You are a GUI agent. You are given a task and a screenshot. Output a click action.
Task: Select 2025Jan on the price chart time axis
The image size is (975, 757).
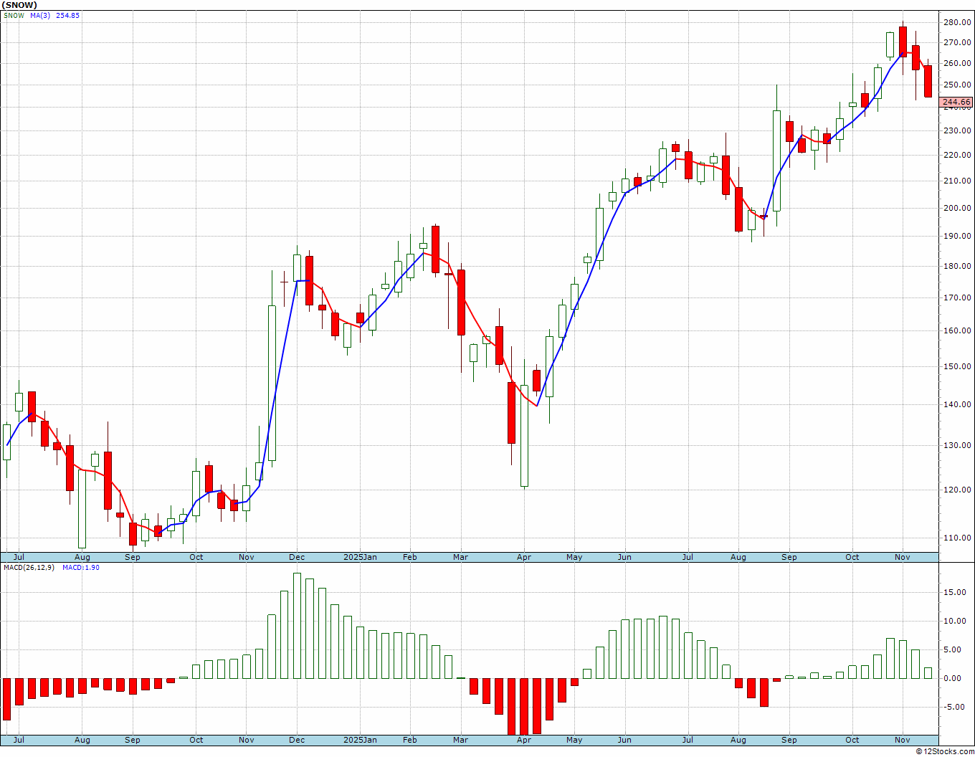tap(360, 557)
